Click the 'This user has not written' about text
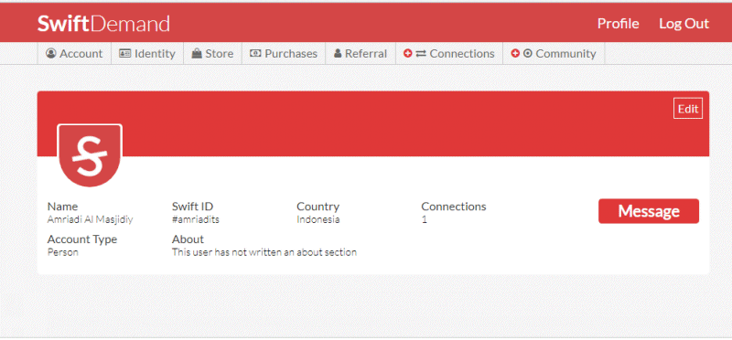This screenshot has width=732, height=340. [x=264, y=252]
